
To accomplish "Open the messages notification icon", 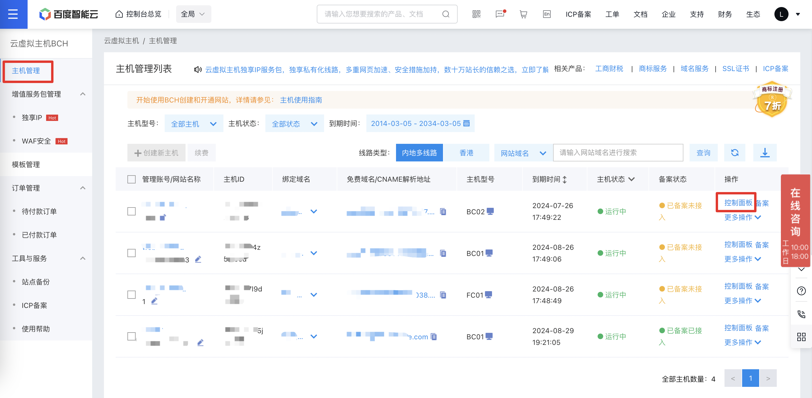I will click(x=500, y=14).
